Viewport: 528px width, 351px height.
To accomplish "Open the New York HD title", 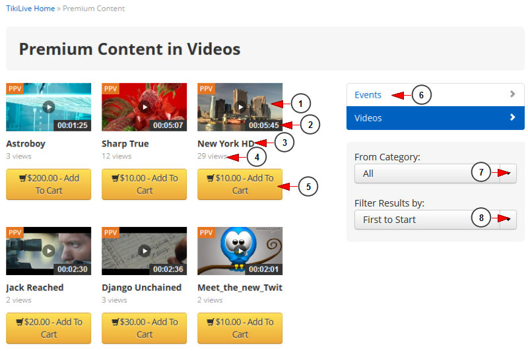I will pos(226,144).
